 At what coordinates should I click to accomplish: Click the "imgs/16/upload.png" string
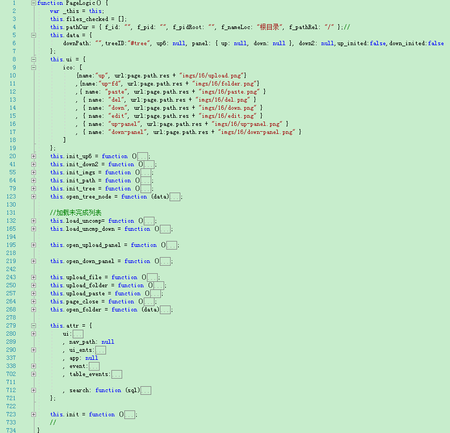(212, 76)
